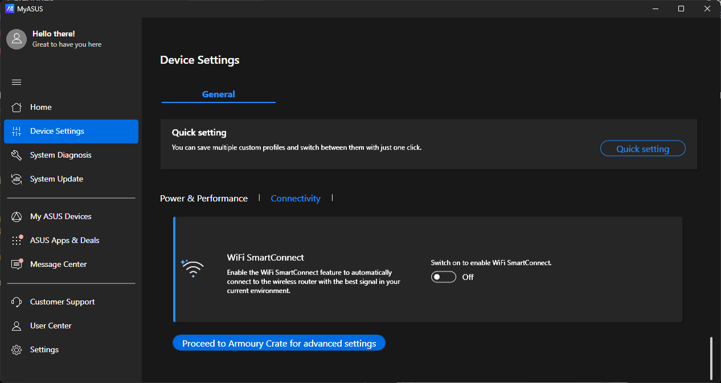Click the 'WiFi SmartConnect' title text
721x383 pixels.
[x=265, y=257]
